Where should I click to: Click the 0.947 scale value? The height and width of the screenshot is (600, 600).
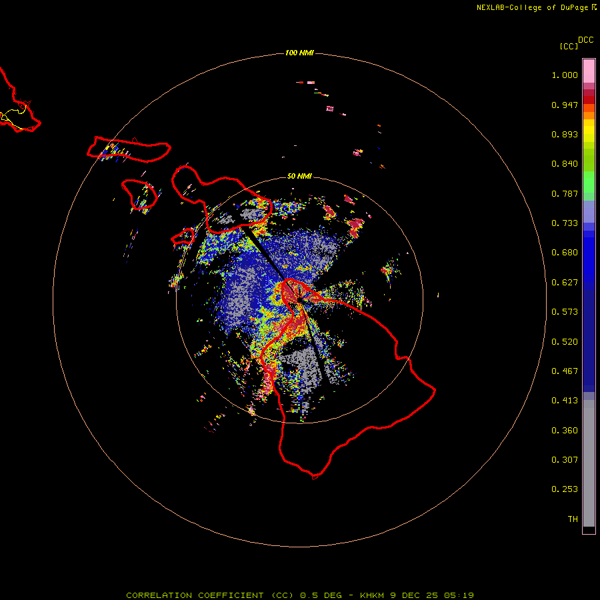pyautogui.click(x=565, y=105)
